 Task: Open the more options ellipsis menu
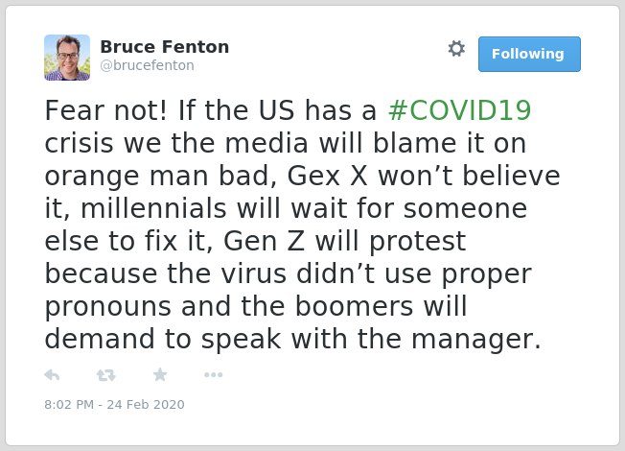(213, 375)
